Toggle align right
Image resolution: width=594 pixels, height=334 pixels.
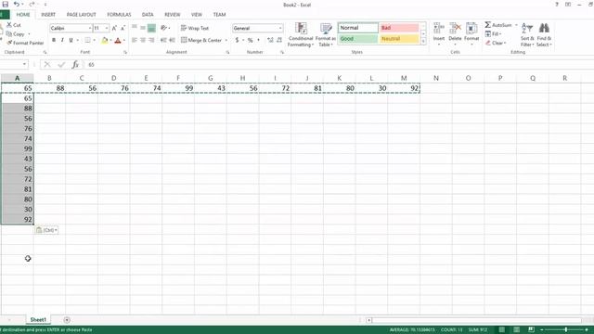click(151, 40)
